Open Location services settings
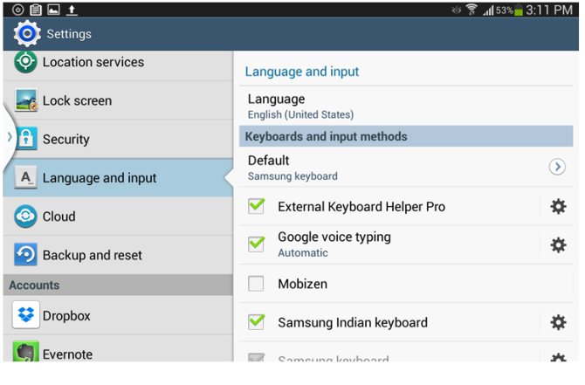The width and height of the screenshot is (585, 385). pyautogui.click(x=118, y=65)
